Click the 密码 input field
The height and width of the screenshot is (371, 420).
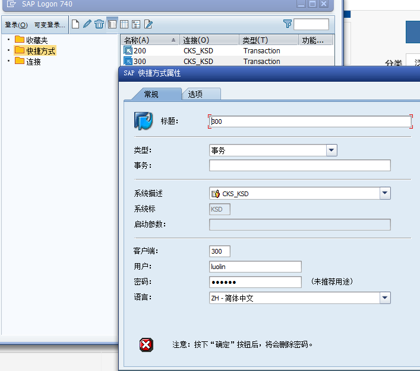(255, 282)
